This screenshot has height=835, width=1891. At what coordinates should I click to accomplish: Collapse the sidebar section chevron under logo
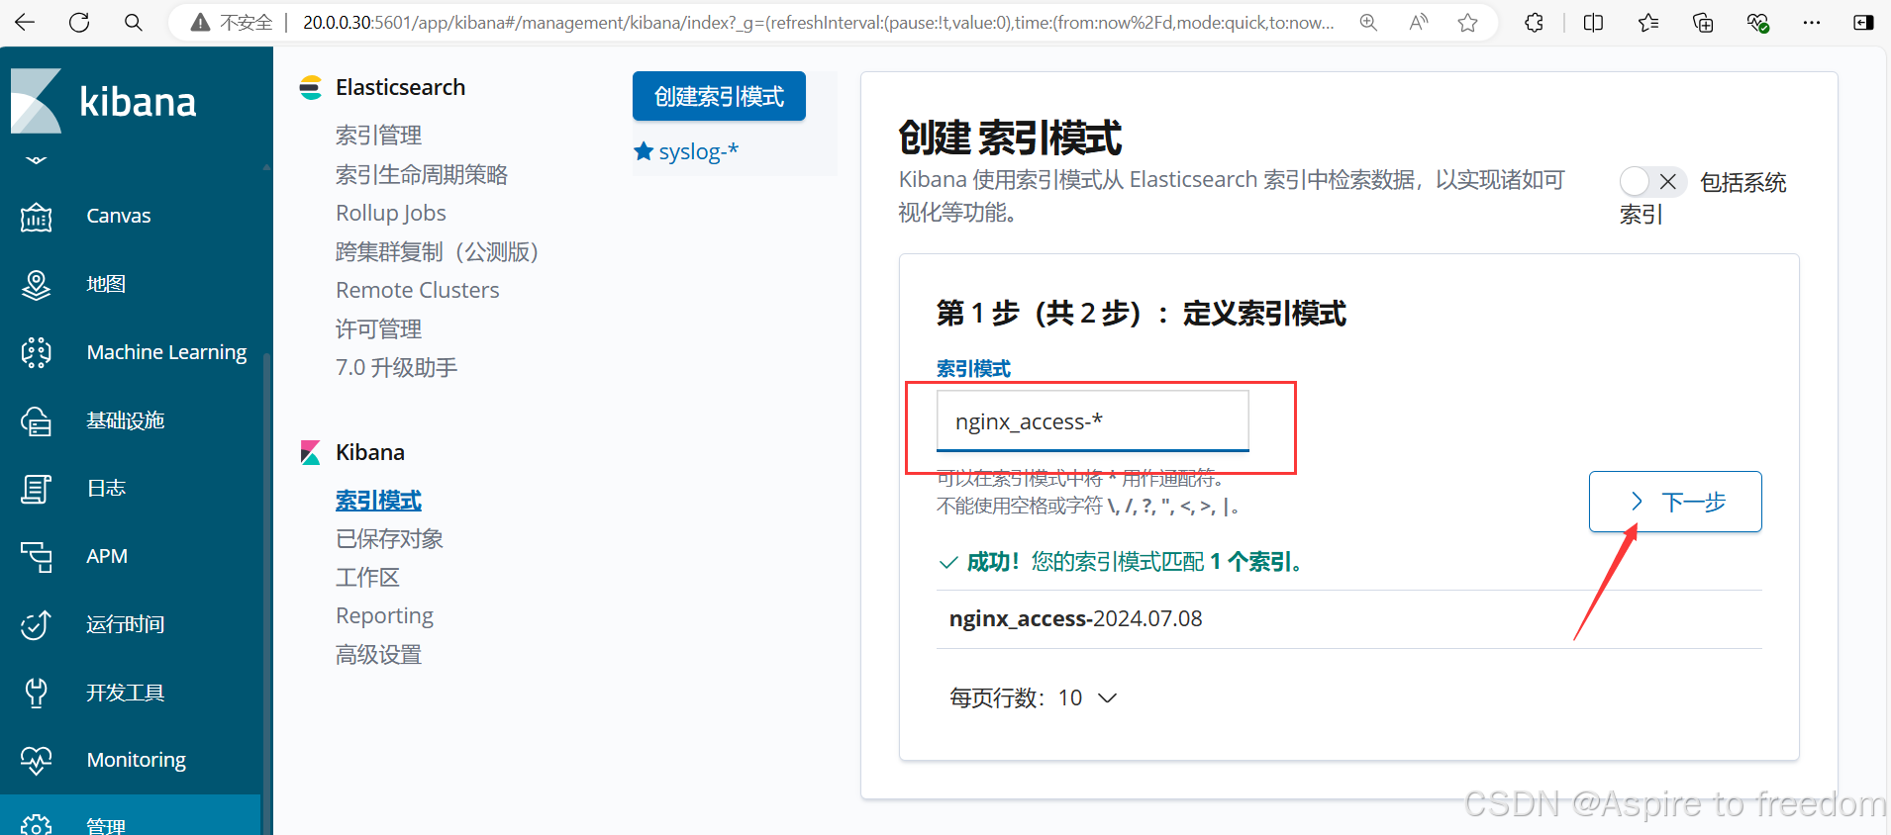(37, 159)
